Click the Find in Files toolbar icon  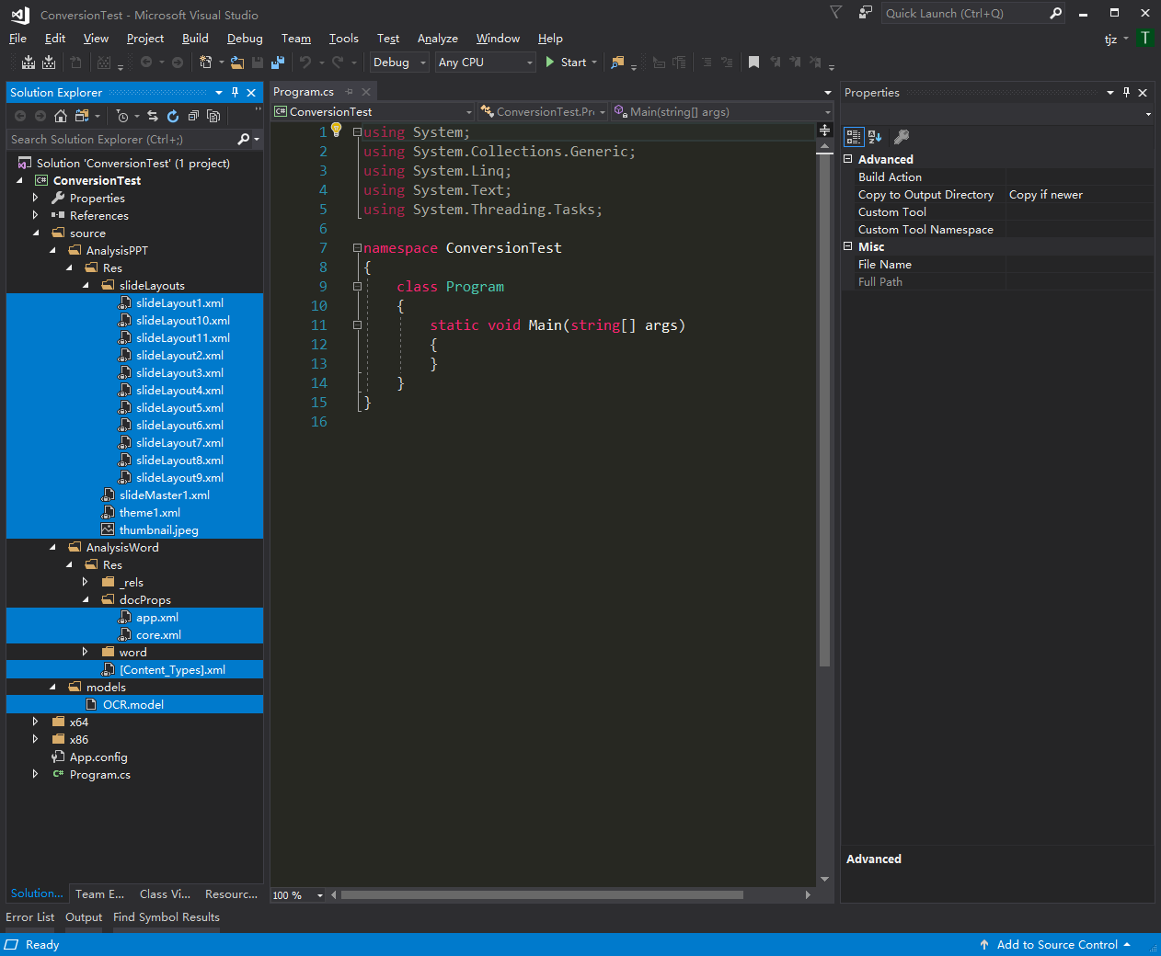[x=617, y=63]
